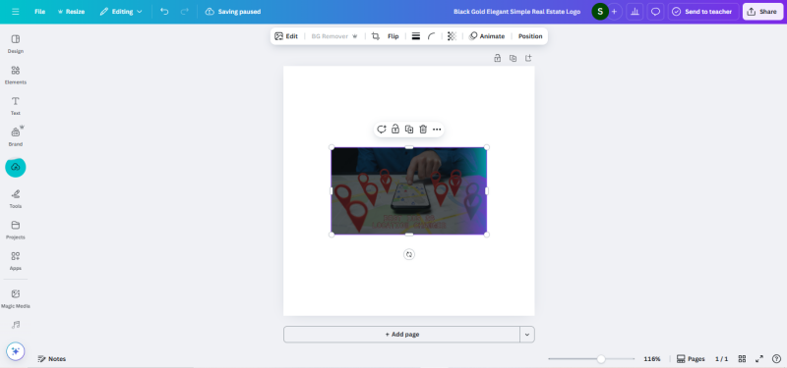Click the rotate handle below the image
787x368 pixels.
(x=409, y=254)
